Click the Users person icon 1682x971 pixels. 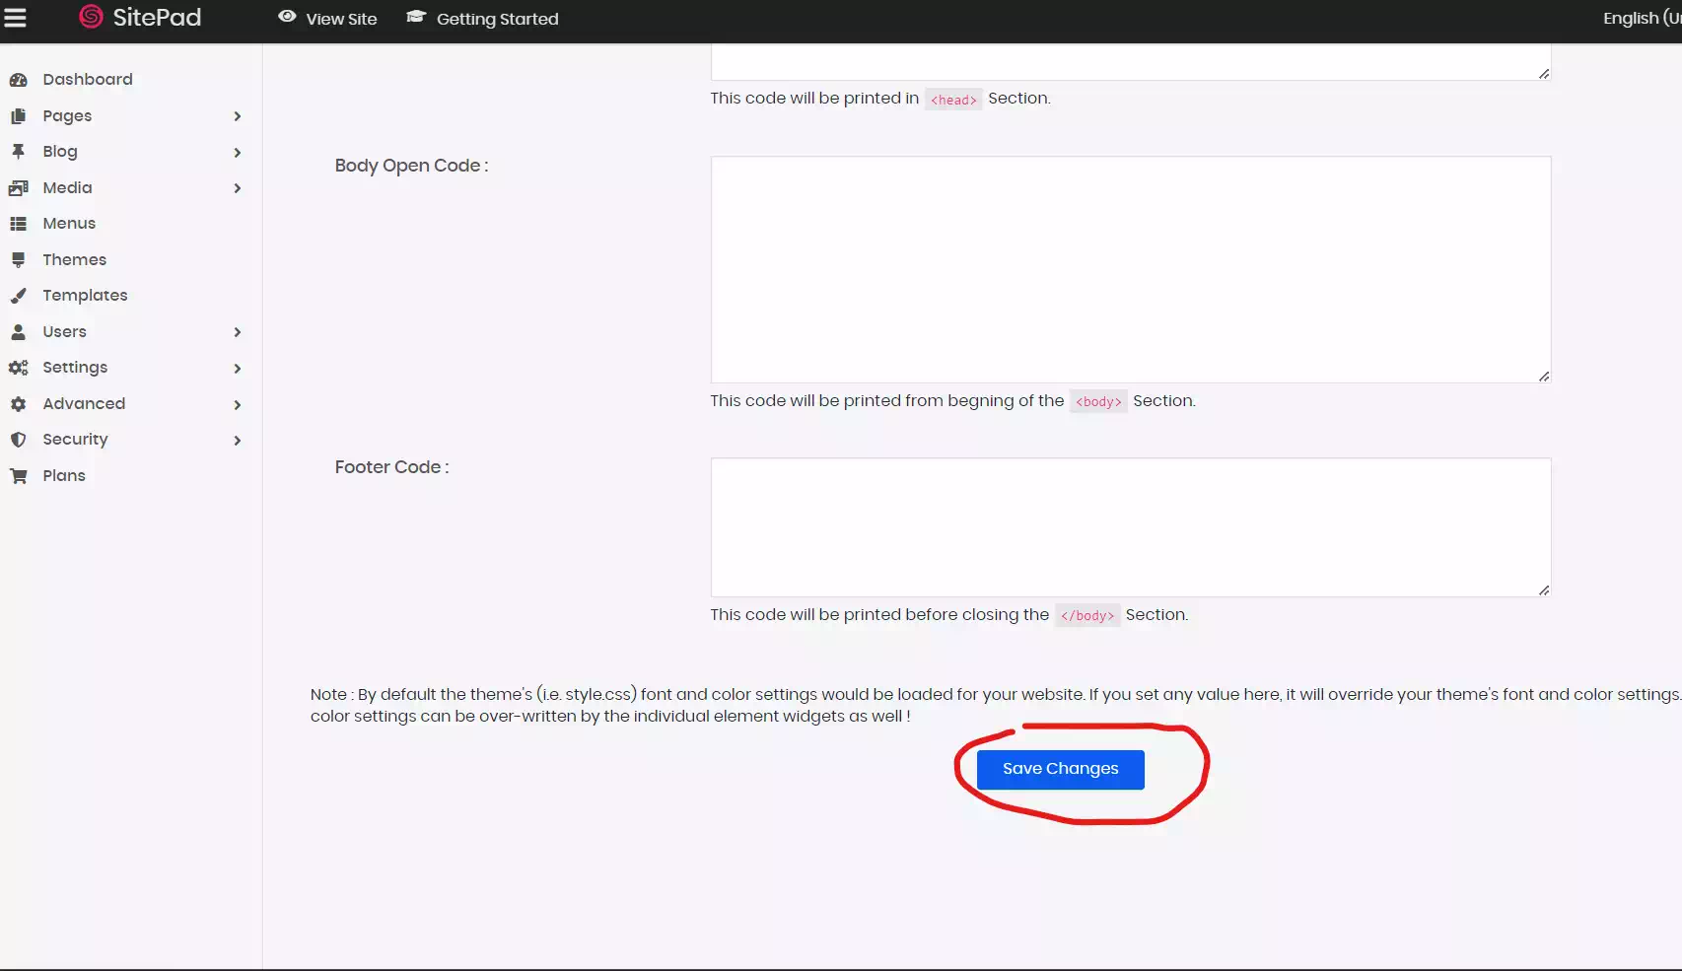click(18, 331)
